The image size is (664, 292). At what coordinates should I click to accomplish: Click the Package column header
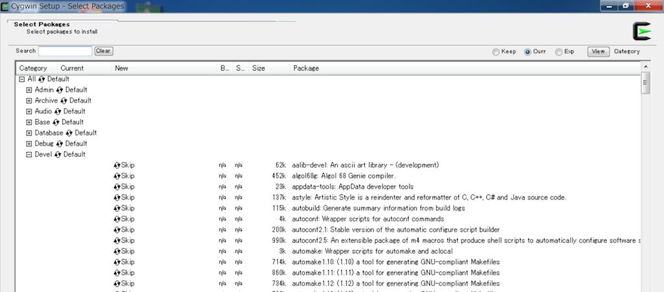click(x=465, y=68)
